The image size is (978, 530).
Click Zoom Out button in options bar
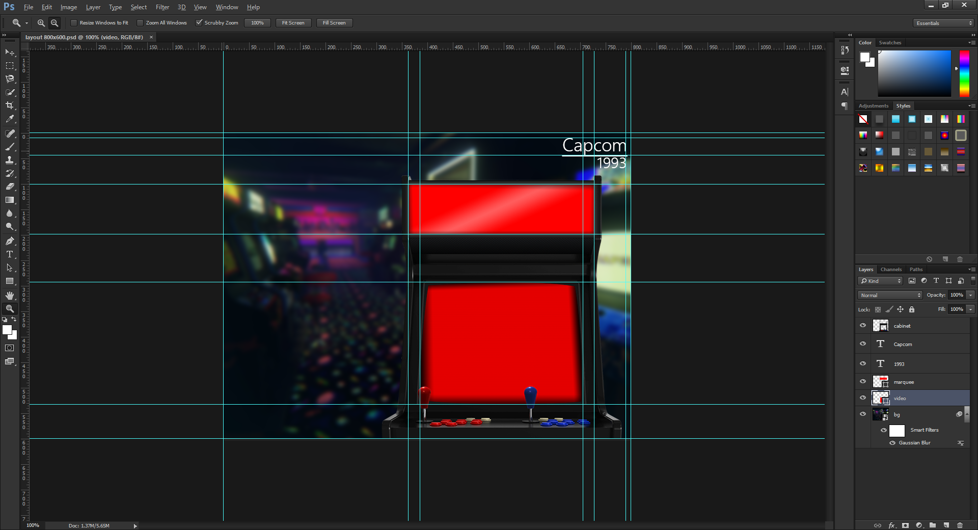coord(55,23)
